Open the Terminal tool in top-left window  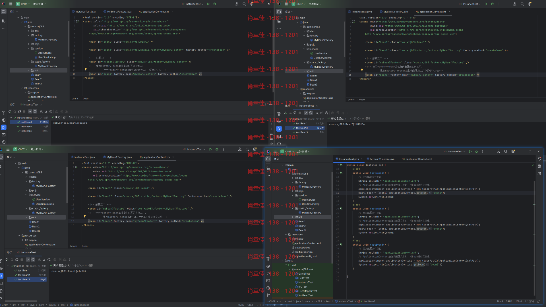[x=4, y=135]
